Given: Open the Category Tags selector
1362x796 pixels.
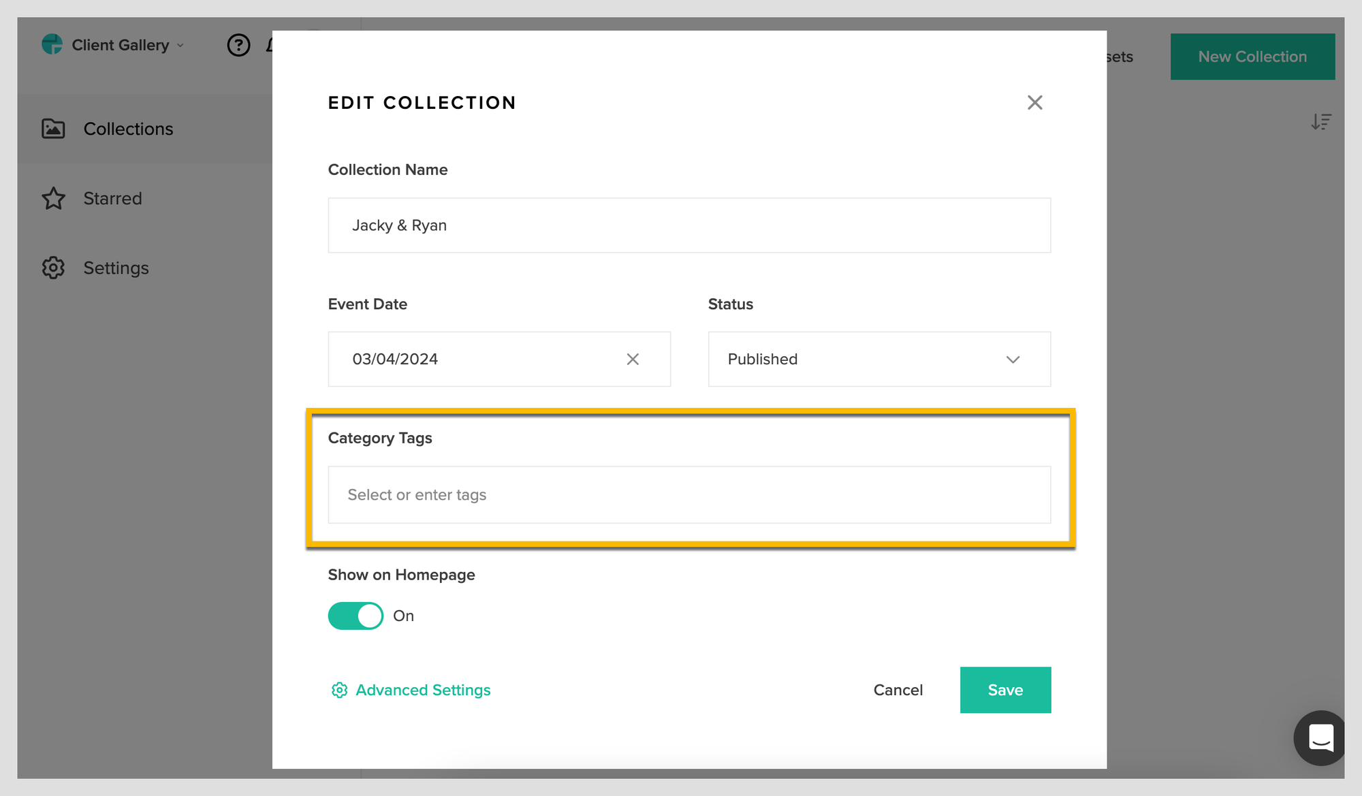Looking at the screenshot, I should [x=688, y=494].
